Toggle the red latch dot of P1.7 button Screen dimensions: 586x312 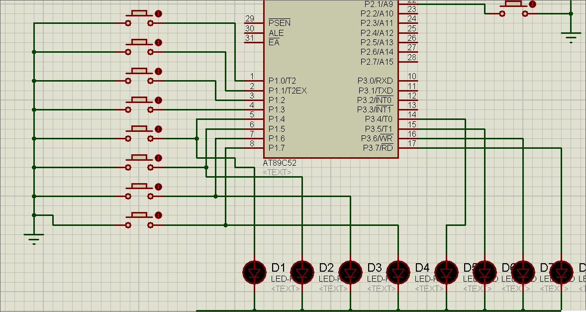pyautogui.click(x=158, y=215)
